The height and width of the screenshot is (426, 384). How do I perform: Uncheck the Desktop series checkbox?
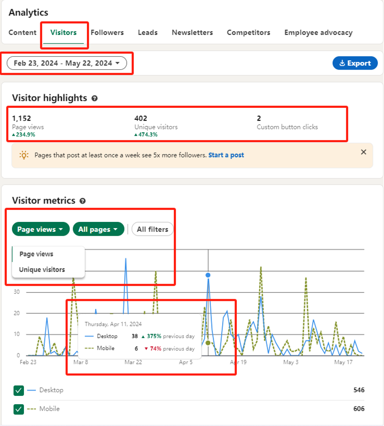[x=19, y=390]
